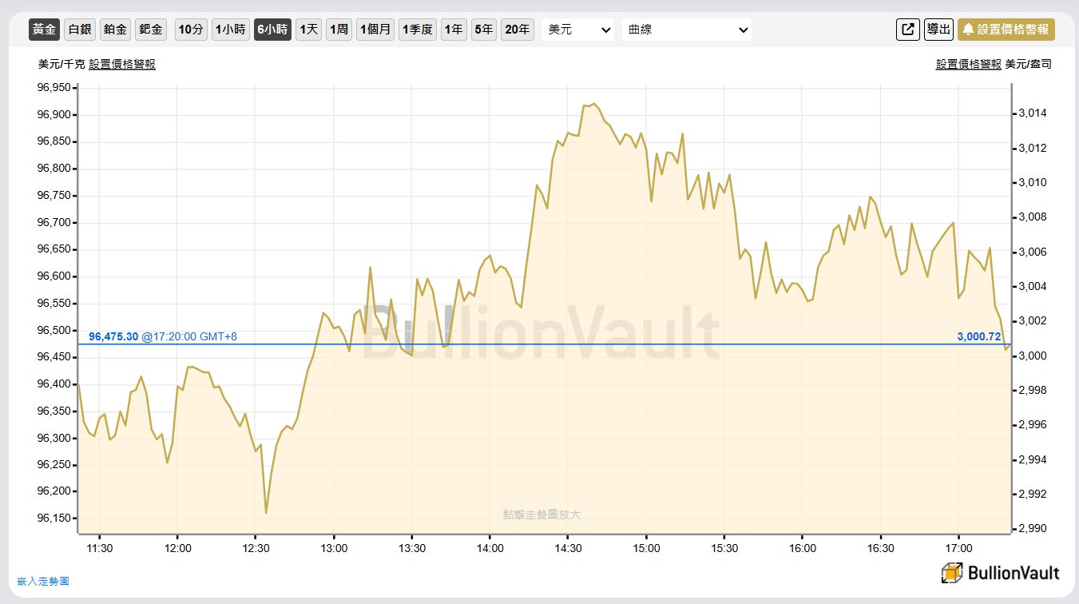
Task: Select the 黃金 (gold) metal toggle
Action: (44, 30)
